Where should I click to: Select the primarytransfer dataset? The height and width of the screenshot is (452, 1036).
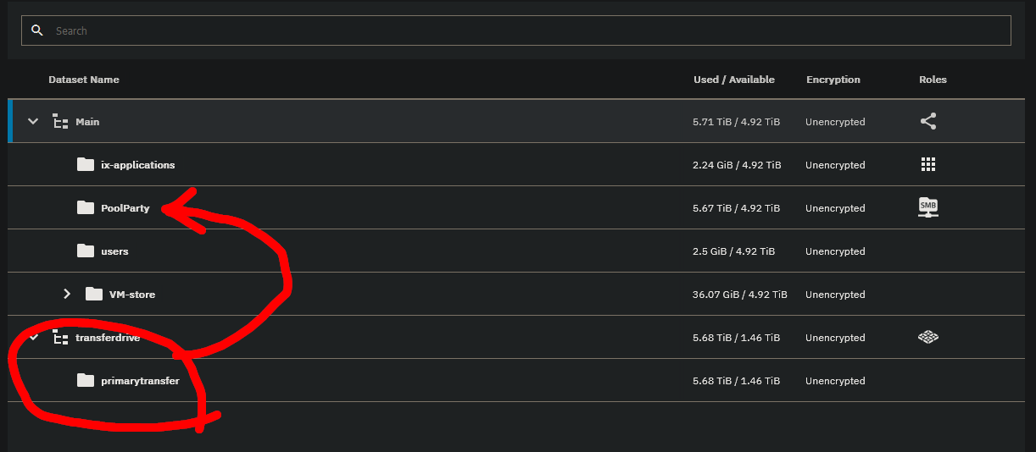pos(140,381)
